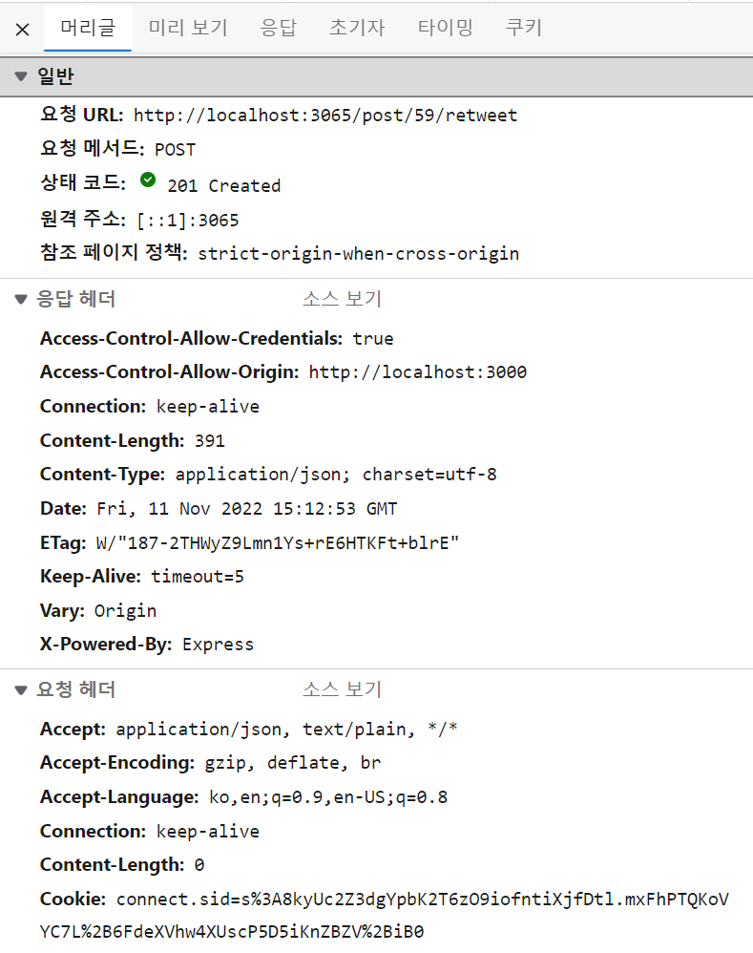Click the Cookie connect.sid value

[x=384, y=916]
